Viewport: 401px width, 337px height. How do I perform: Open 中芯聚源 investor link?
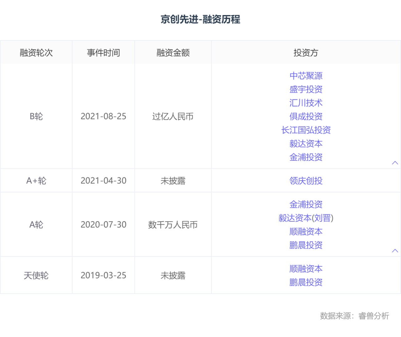[306, 76]
